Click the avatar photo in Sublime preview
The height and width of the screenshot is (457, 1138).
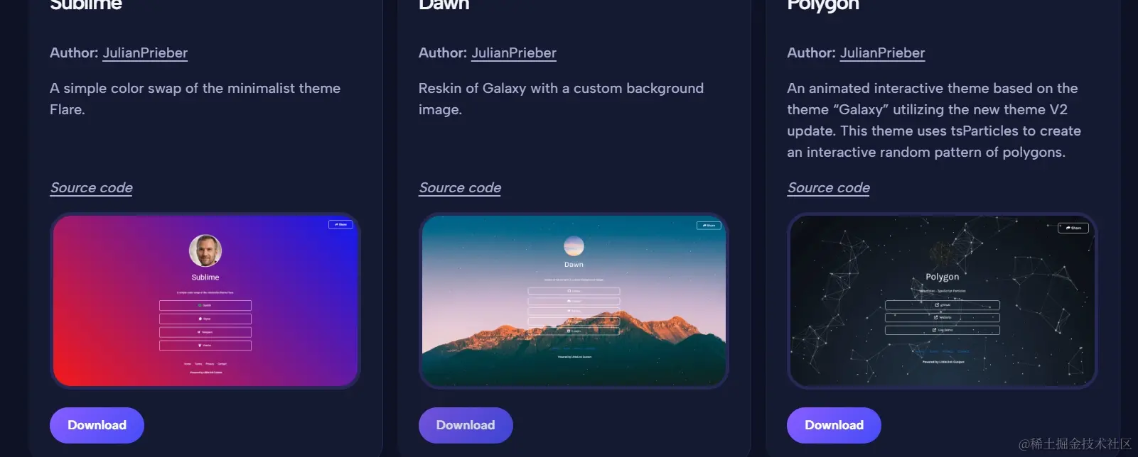(x=205, y=250)
